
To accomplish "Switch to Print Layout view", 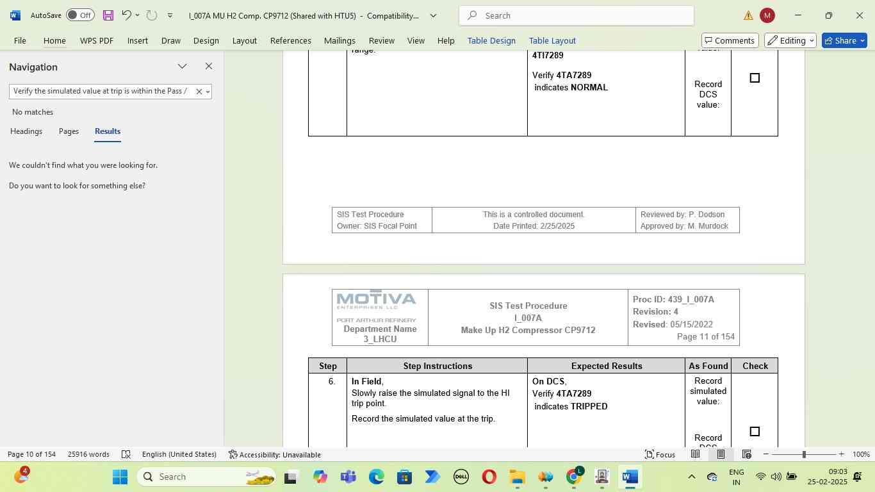I will (x=721, y=454).
